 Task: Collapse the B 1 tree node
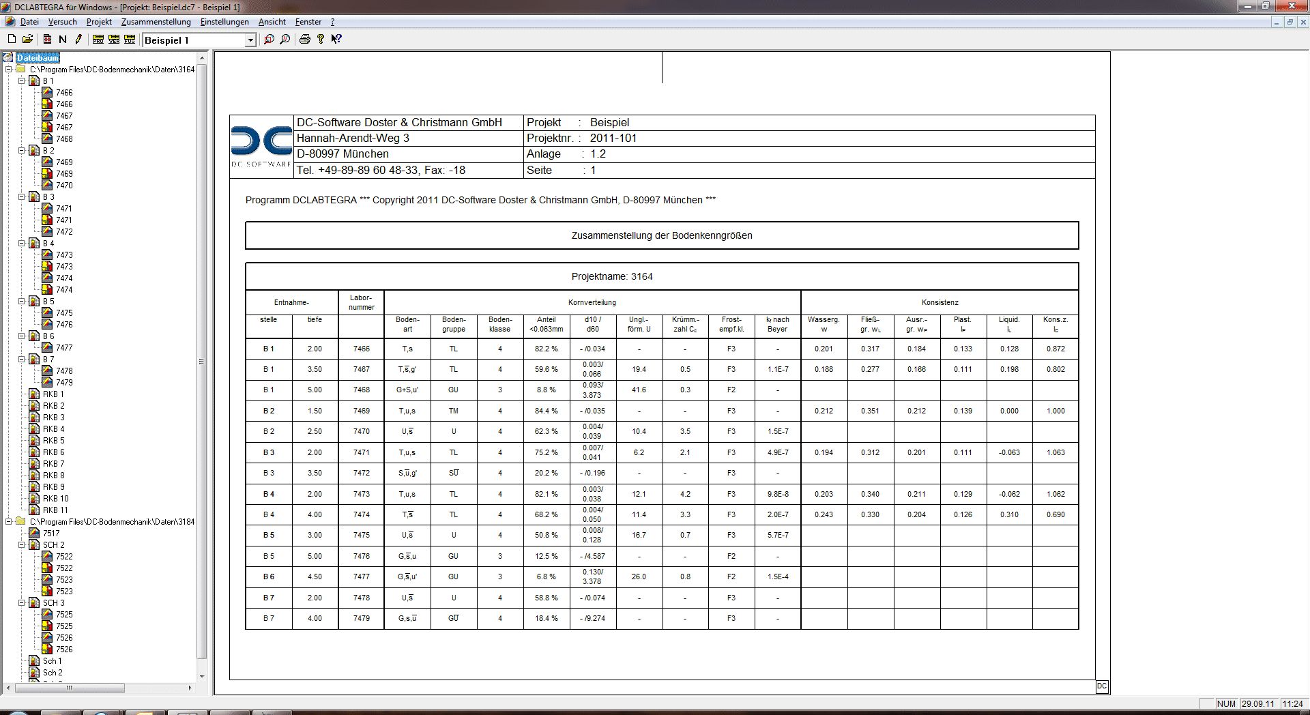[x=21, y=81]
